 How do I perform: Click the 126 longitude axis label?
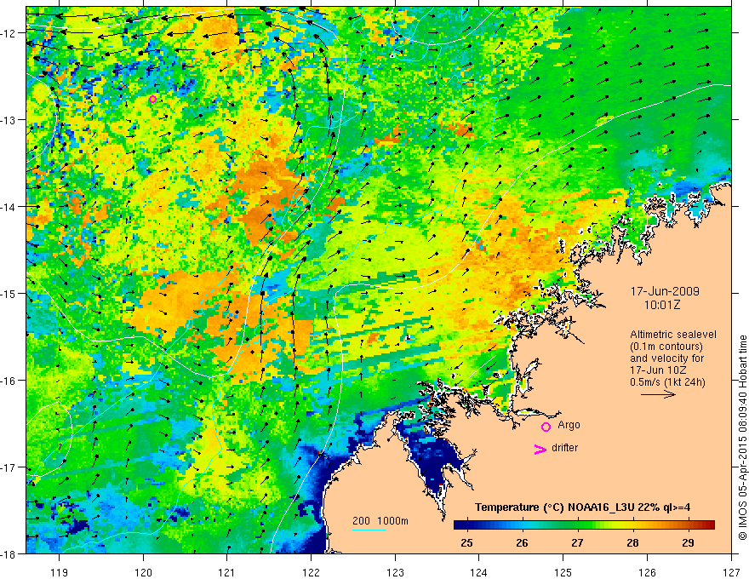pos(647,572)
